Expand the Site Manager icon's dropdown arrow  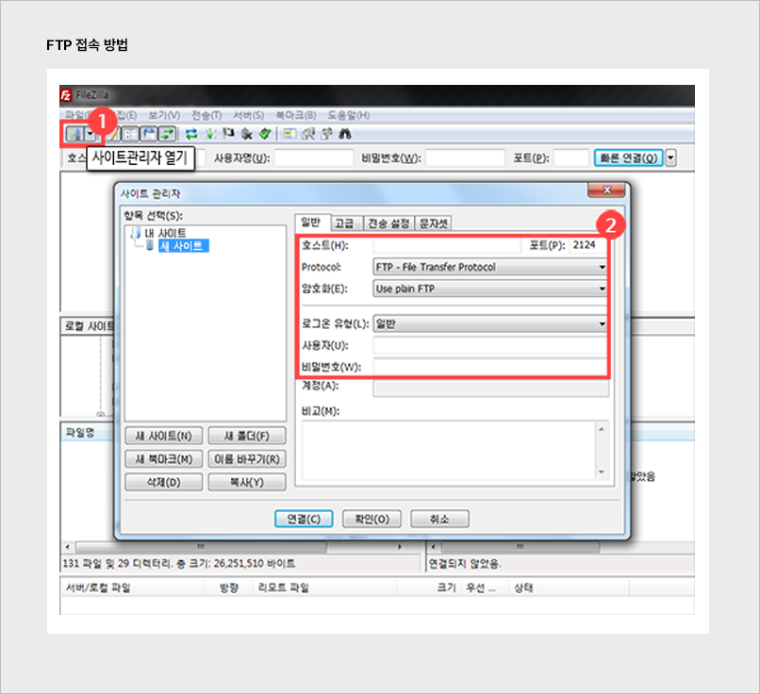pyautogui.click(x=90, y=134)
